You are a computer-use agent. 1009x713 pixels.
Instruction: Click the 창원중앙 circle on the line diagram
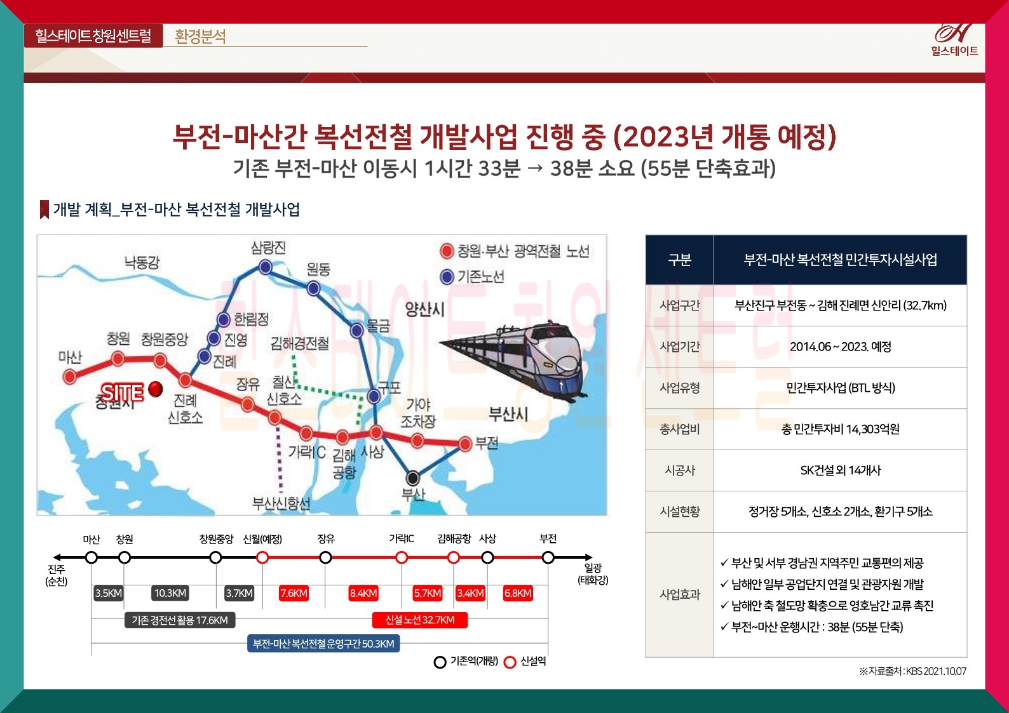point(215,557)
